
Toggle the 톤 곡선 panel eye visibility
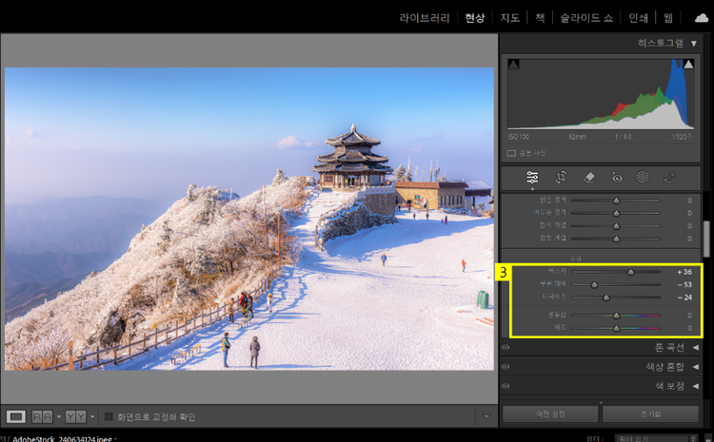pyautogui.click(x=506, y=347)
